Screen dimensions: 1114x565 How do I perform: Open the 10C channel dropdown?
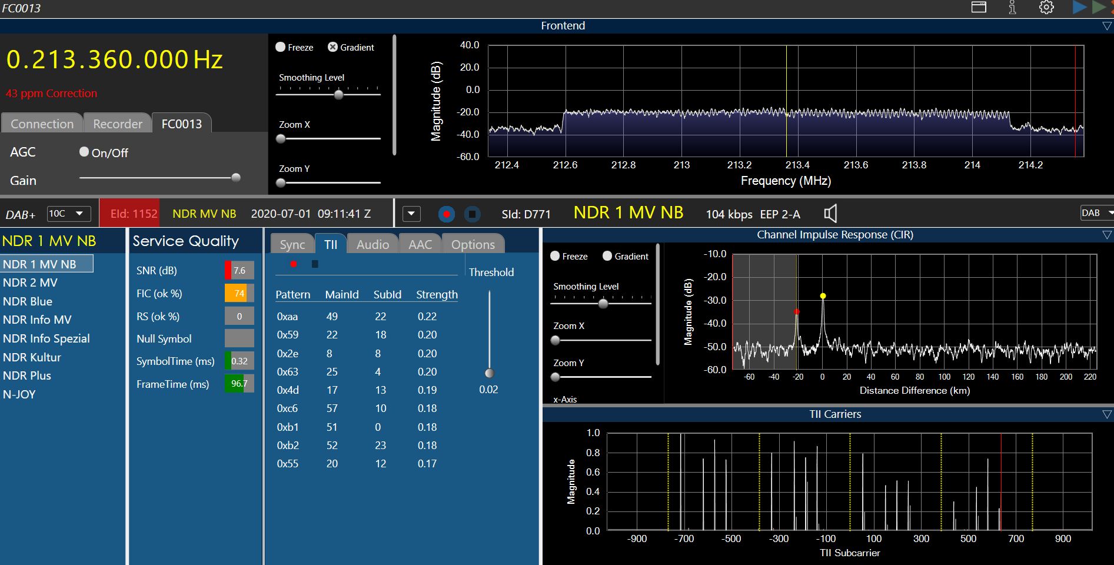[69, 214]
